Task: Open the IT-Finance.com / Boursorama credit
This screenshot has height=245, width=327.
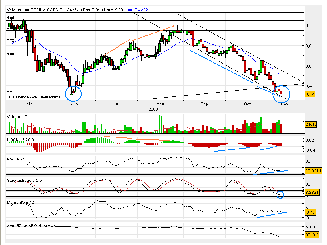Action: point(34,97)
